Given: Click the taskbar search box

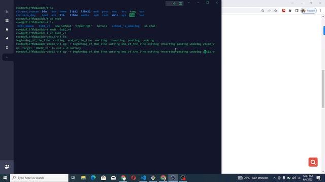Looking at the screenshot, I should (39, 178).
